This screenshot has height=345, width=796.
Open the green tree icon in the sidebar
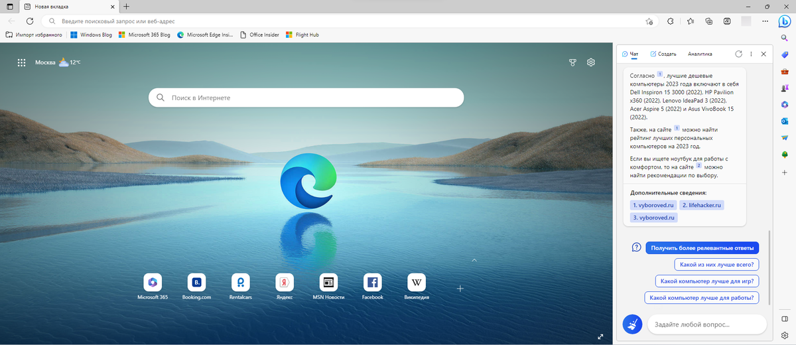coord(784,154)
